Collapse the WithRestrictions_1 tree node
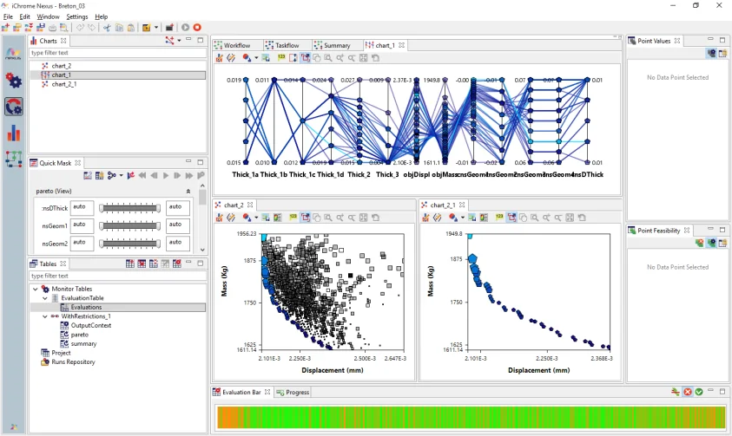 45,316
